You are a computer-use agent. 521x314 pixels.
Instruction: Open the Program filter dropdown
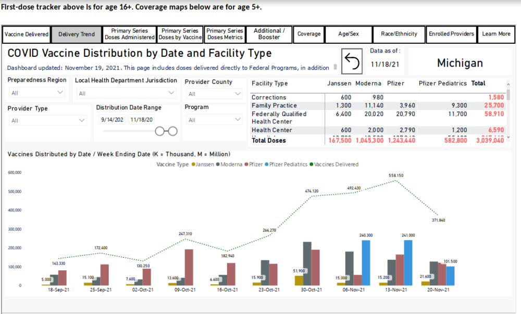(214, 120)
